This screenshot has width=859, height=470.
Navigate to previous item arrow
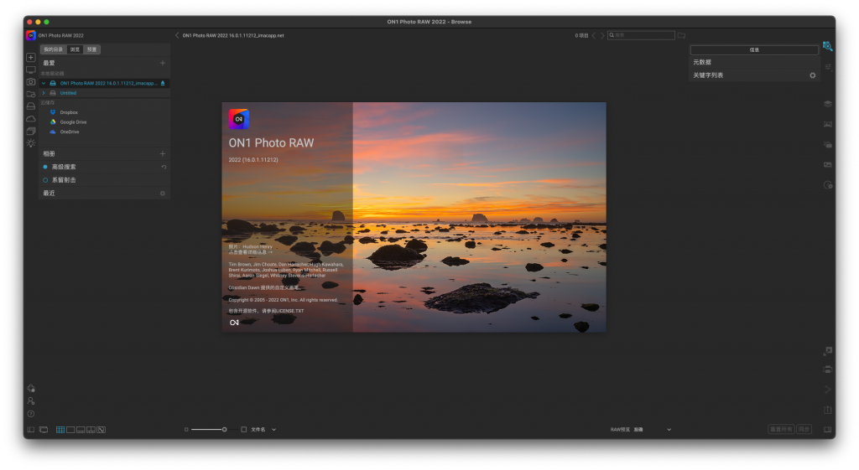tap(593, 35)
